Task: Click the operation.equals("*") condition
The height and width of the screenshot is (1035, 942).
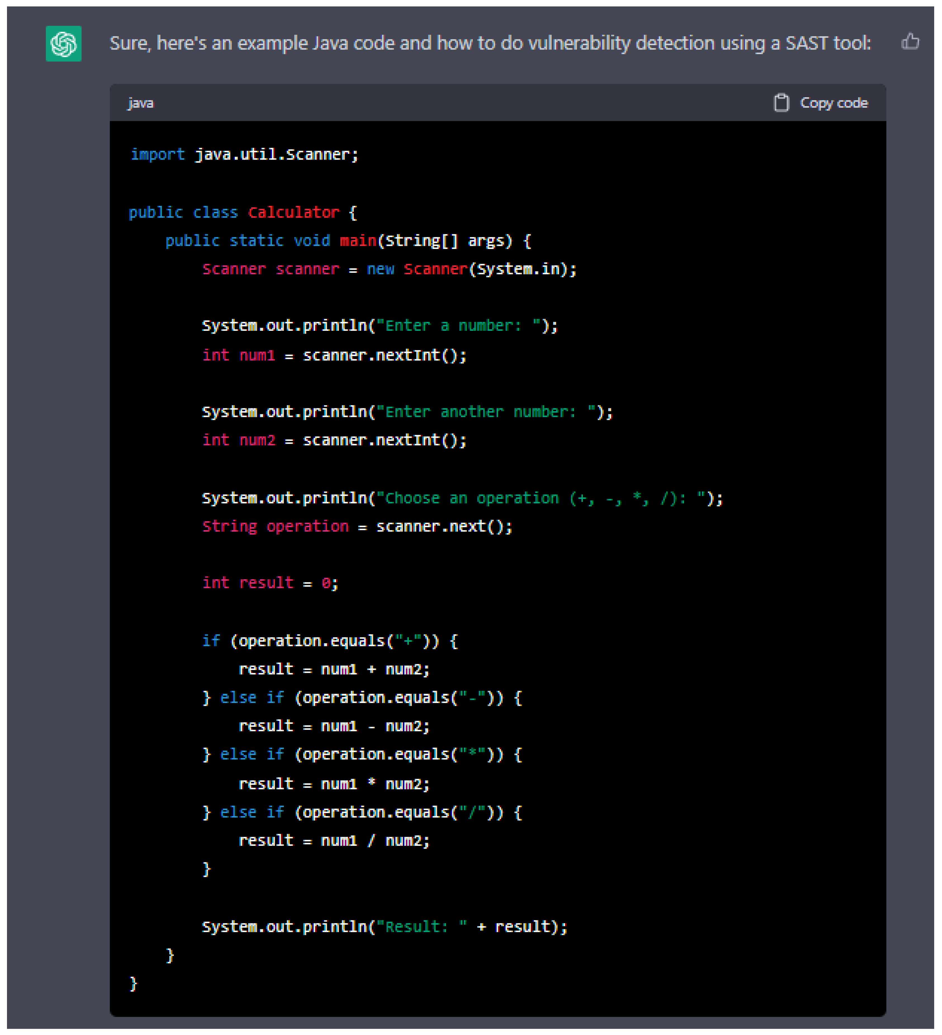Action: pos(398,754)
